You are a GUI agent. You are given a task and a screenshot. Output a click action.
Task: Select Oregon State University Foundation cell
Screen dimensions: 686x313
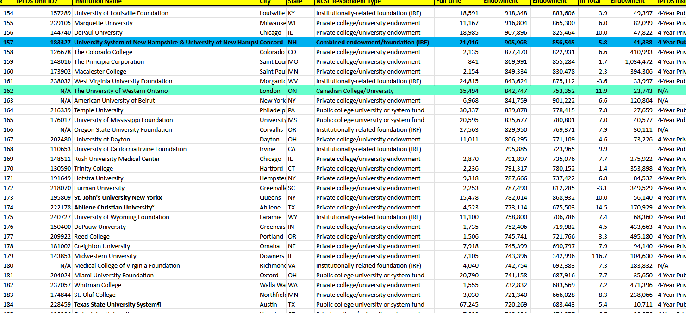click(165, 130)
